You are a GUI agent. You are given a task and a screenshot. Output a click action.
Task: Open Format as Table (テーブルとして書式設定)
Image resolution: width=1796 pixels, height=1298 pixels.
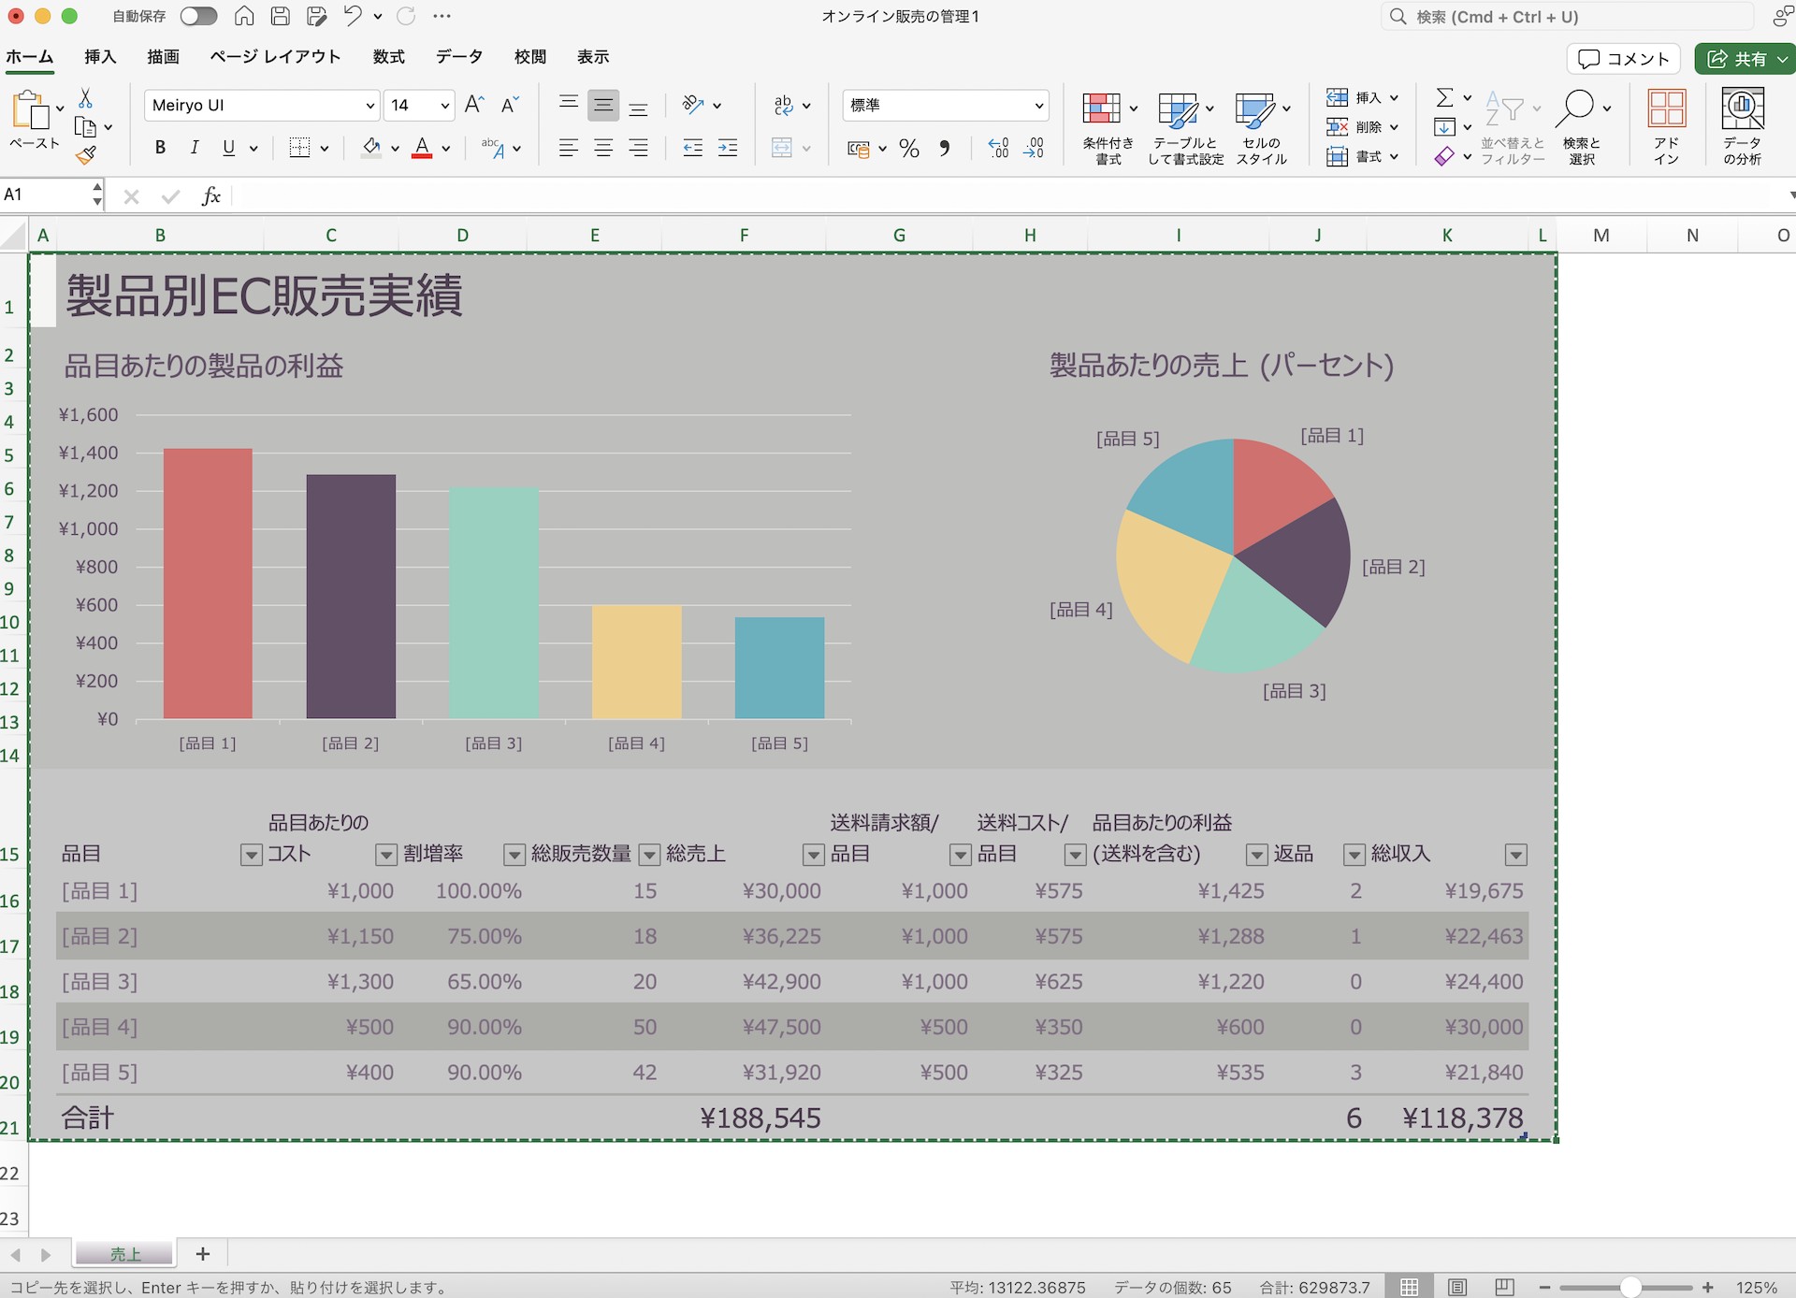pos(1185,128)
